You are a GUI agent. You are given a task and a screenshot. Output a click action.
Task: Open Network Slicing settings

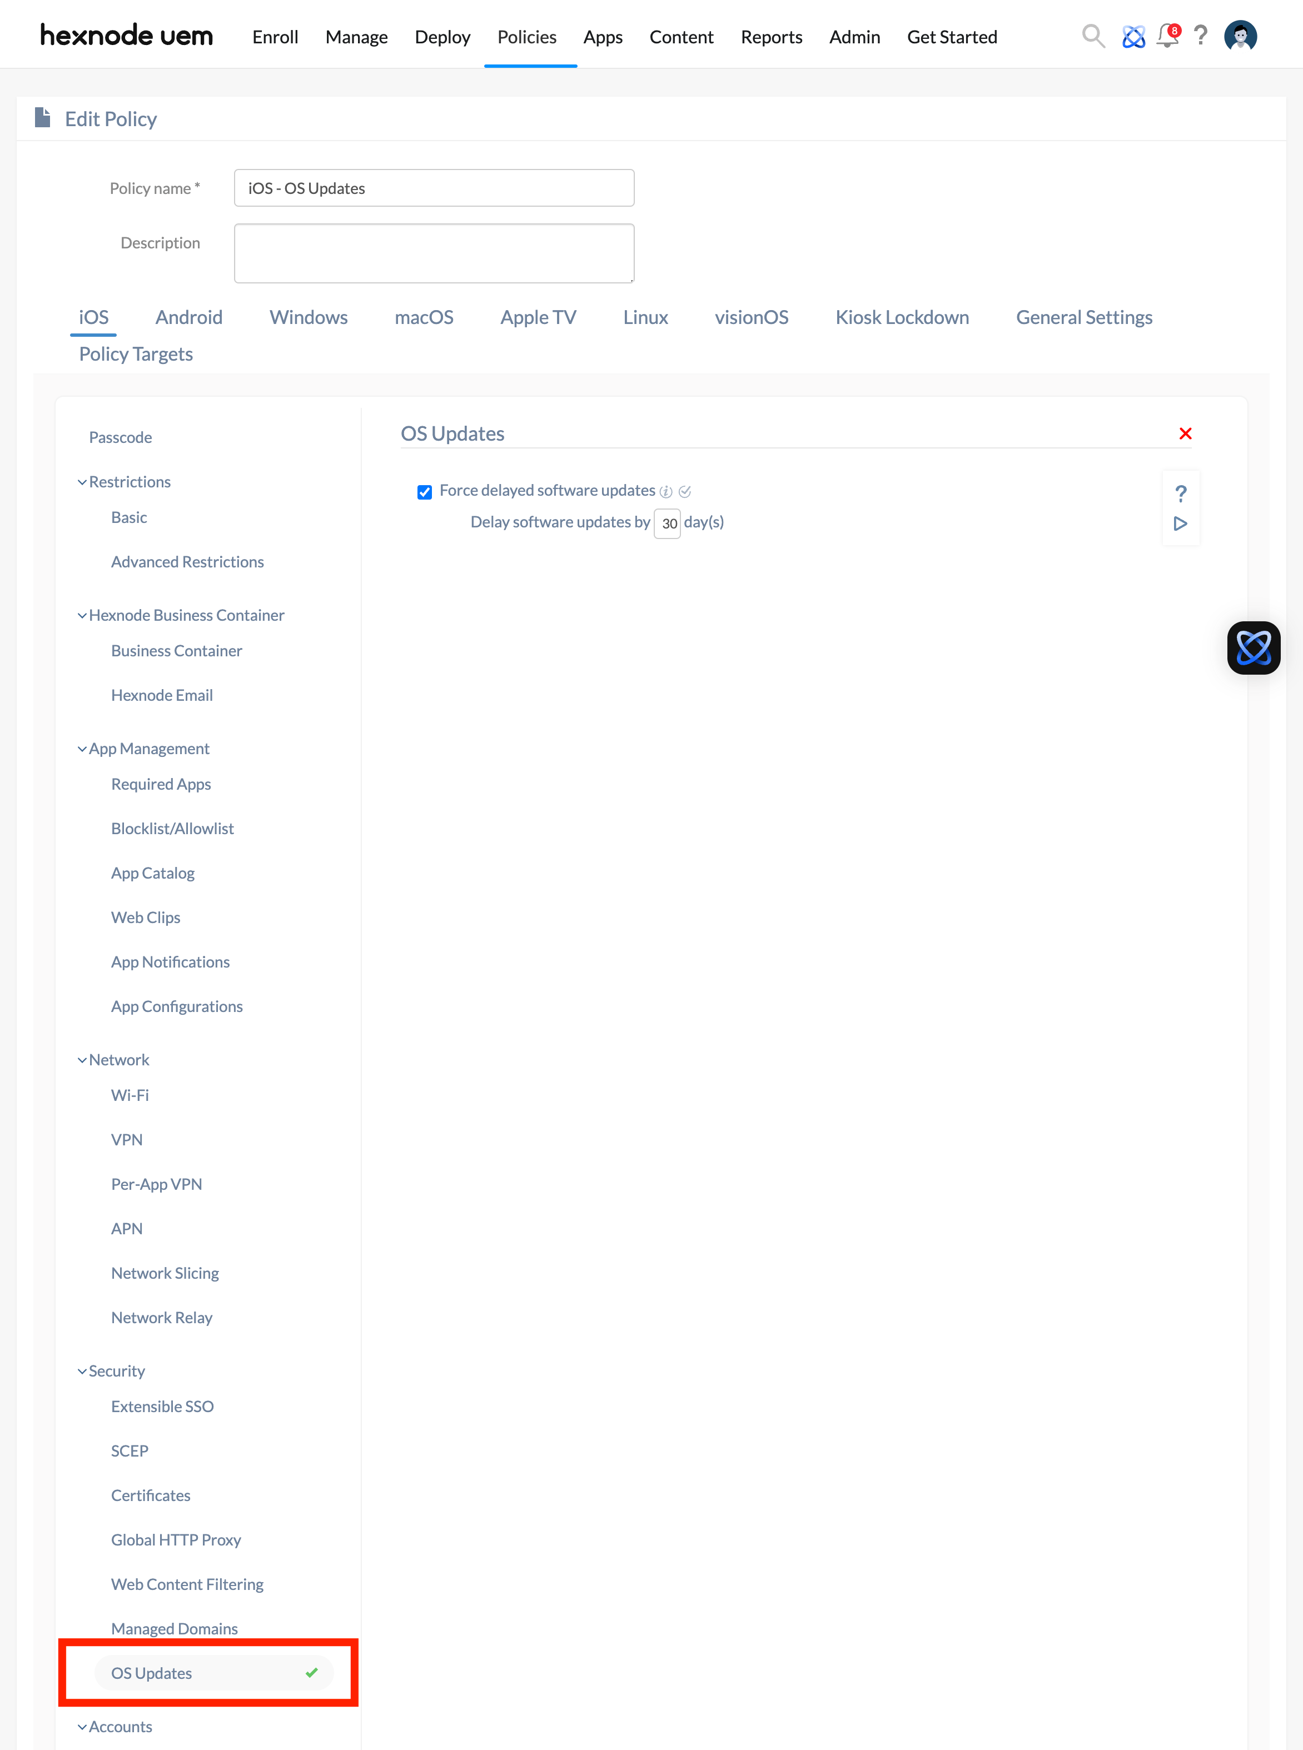pyautogui.click(x=165, y=1274)
